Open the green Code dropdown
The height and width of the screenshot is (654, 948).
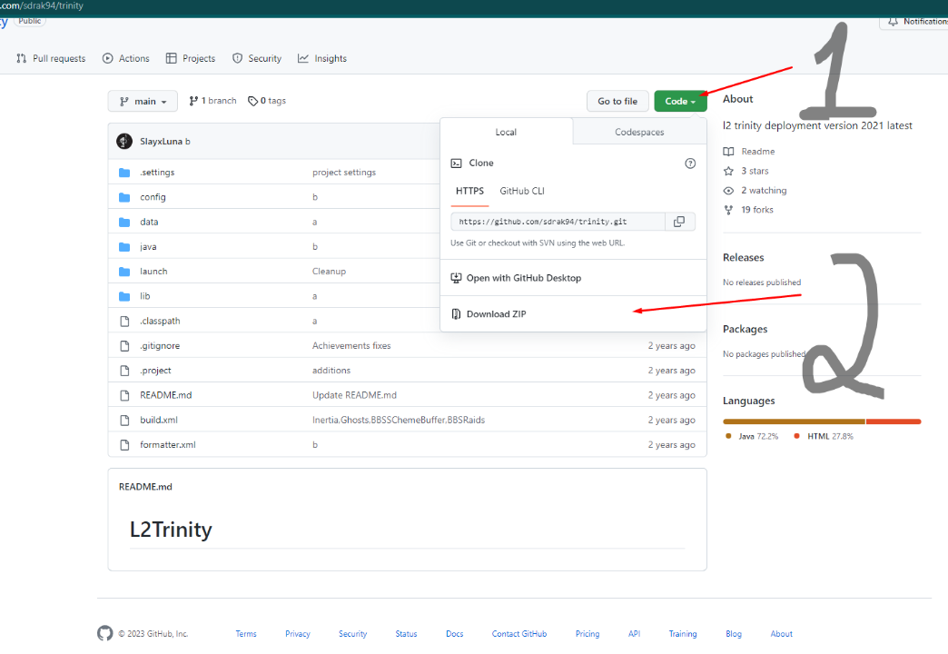tap(680, 101)
